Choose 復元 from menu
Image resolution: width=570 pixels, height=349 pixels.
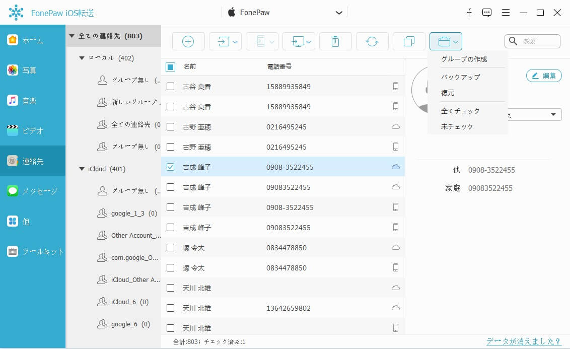tap(448, 93)
